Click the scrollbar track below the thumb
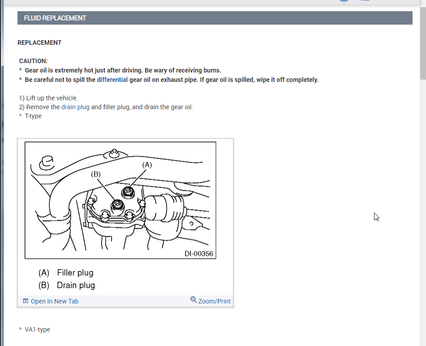This screenshot has width=426, height=346. pos(423,212)
